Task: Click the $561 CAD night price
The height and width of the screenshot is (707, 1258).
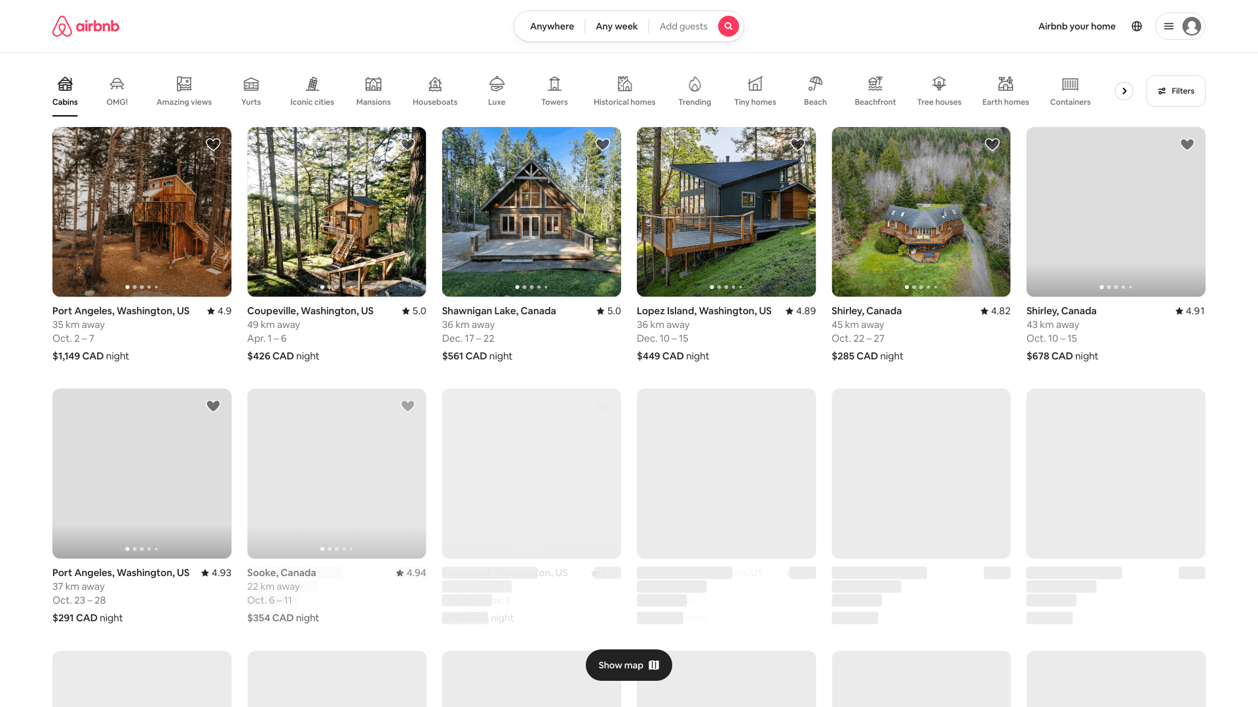Action: 477,356
